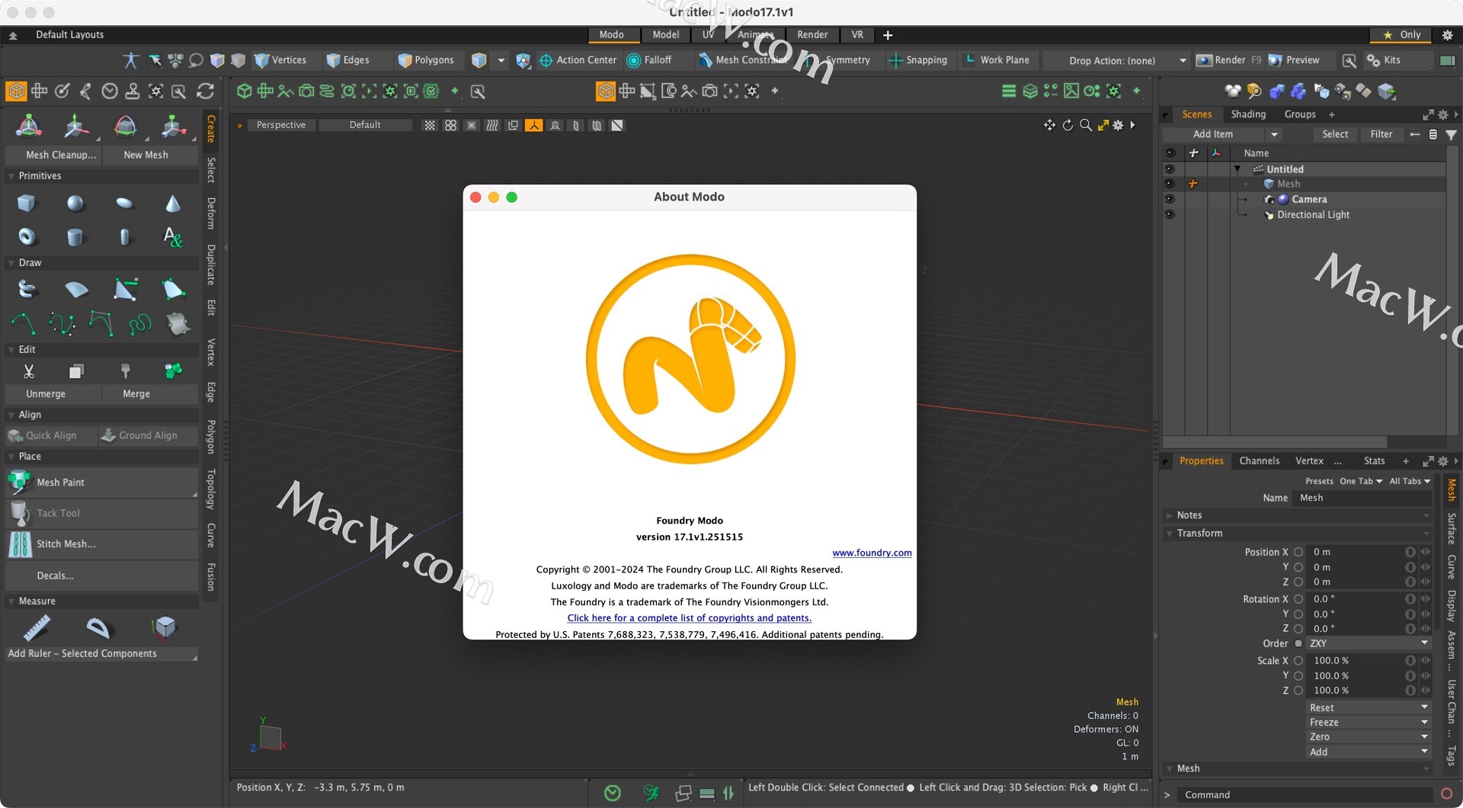Activate the Vertices selection mode
The height and width of the screenshot is (808, 1463).
point(280,60)
